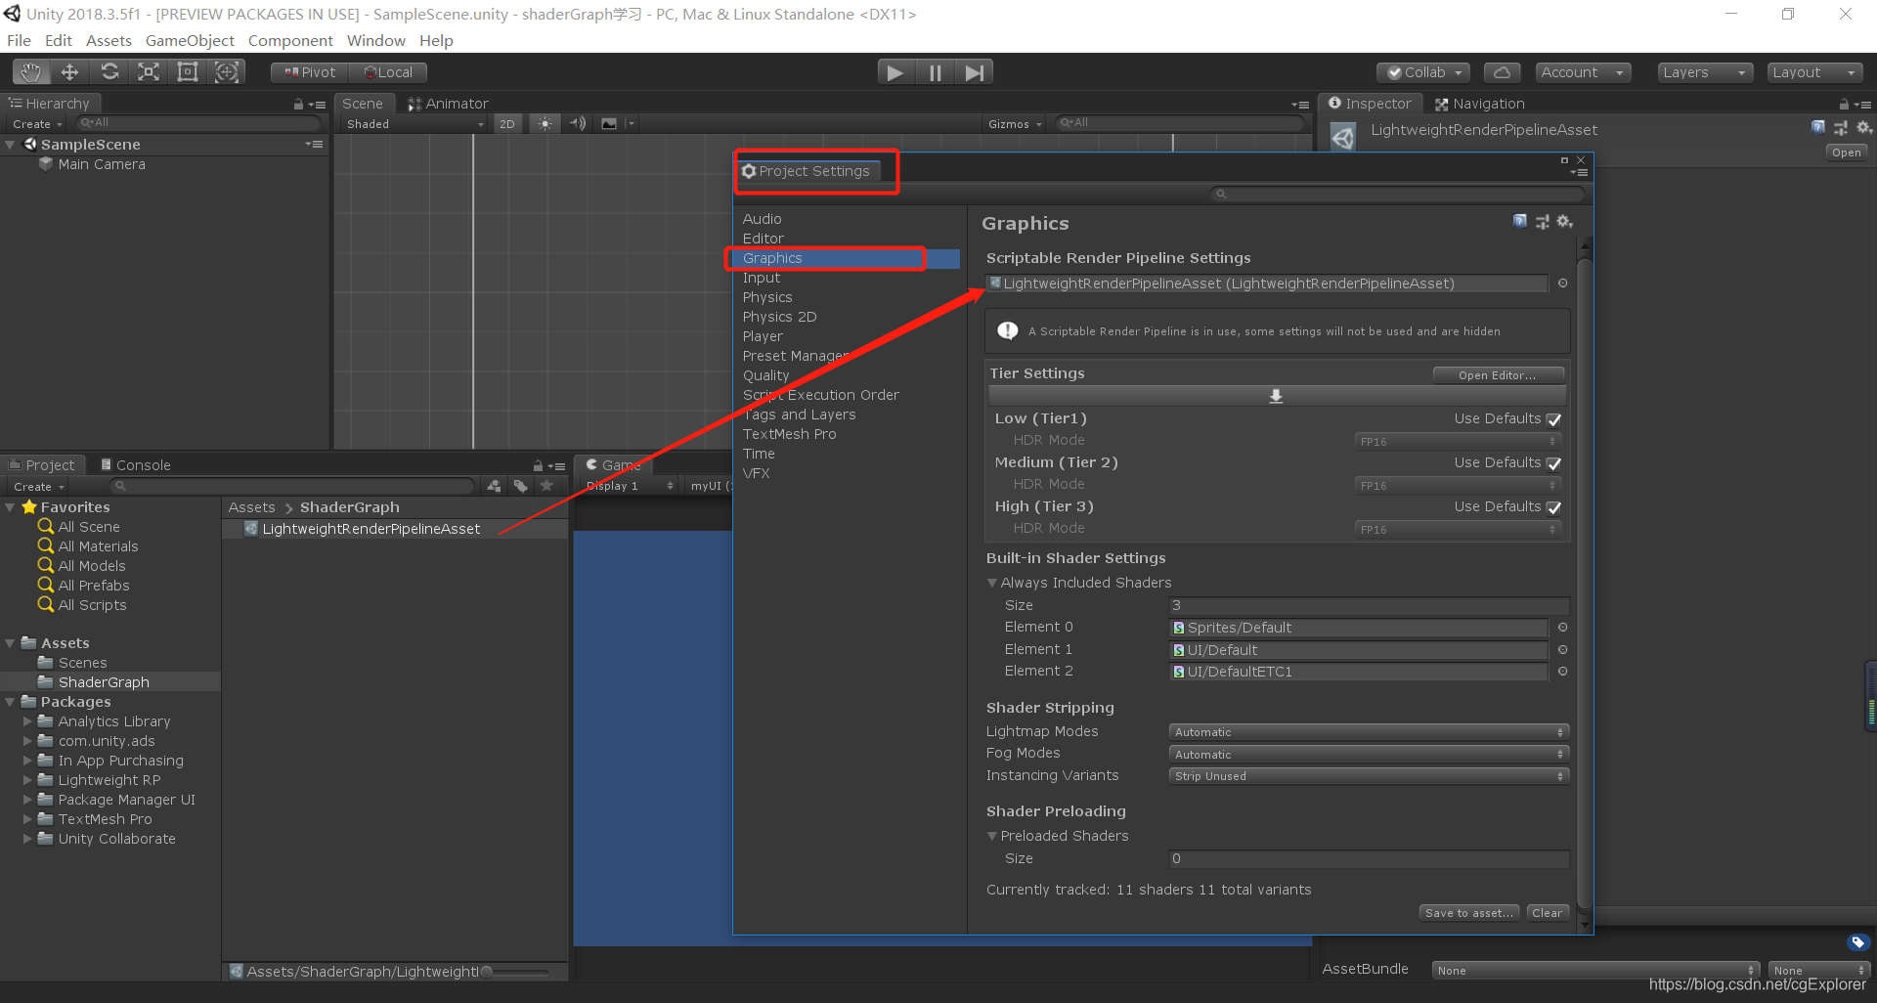
Task: Select the Move tool
Action: (x=69, y=72)
